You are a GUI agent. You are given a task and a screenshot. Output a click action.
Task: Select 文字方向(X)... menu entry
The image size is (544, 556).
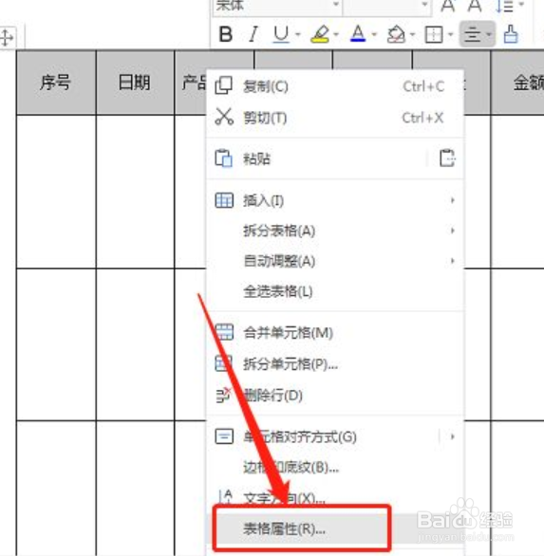(x=335, y=498)
